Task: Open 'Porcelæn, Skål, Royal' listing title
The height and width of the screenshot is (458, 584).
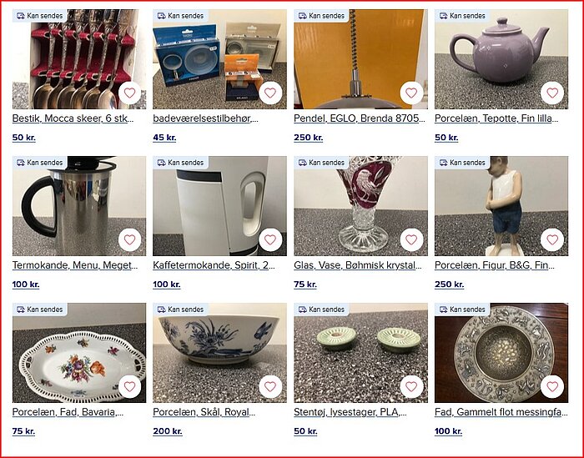Action: [204, 412]
